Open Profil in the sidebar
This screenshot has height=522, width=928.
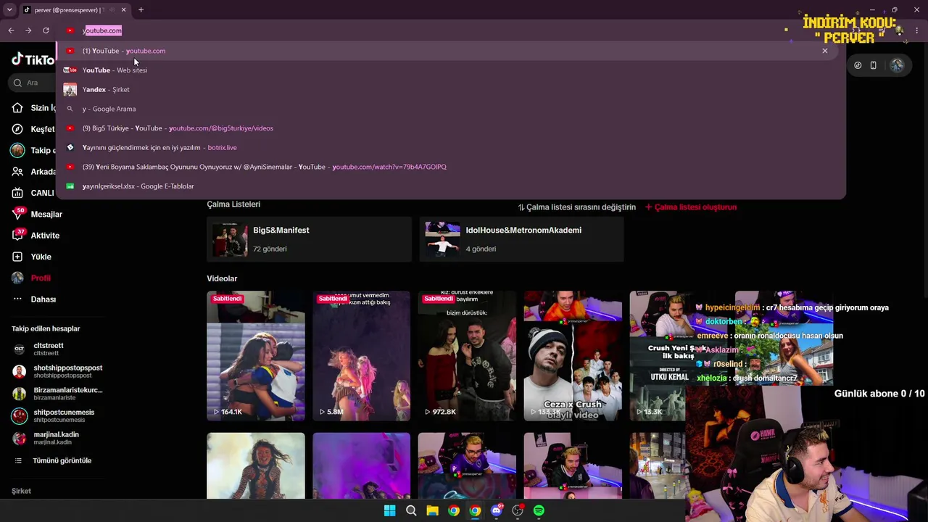click(x=32, y=278)
